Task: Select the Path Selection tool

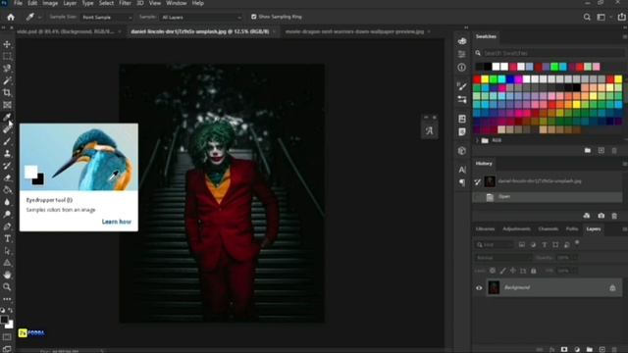Action: [x=7, y=251]
